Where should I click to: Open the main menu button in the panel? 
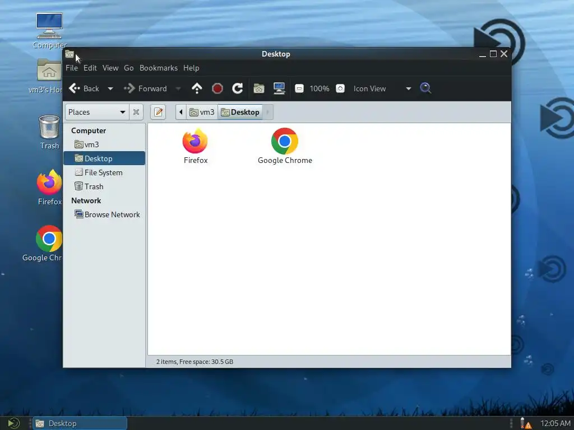(x=13, y=423)
